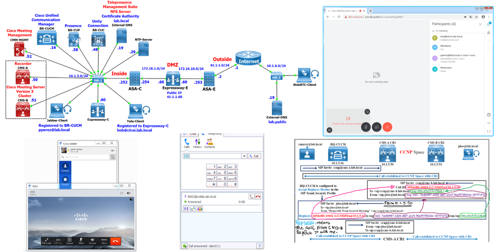This screenshot has height=252, width=496.
Task: Open call statistics icon in meeting sidebar
Action: 489,123
